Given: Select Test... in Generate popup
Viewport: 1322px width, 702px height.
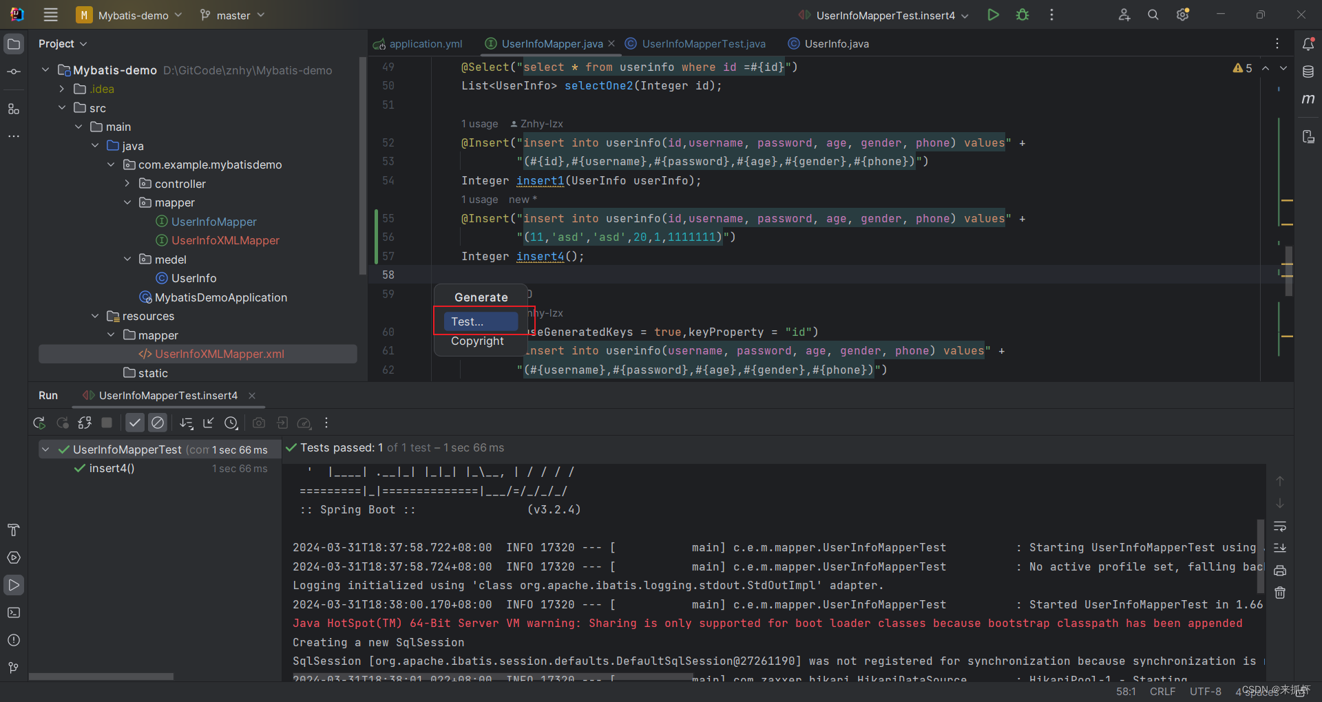Looking at the screenshot, I should (481, 321).
